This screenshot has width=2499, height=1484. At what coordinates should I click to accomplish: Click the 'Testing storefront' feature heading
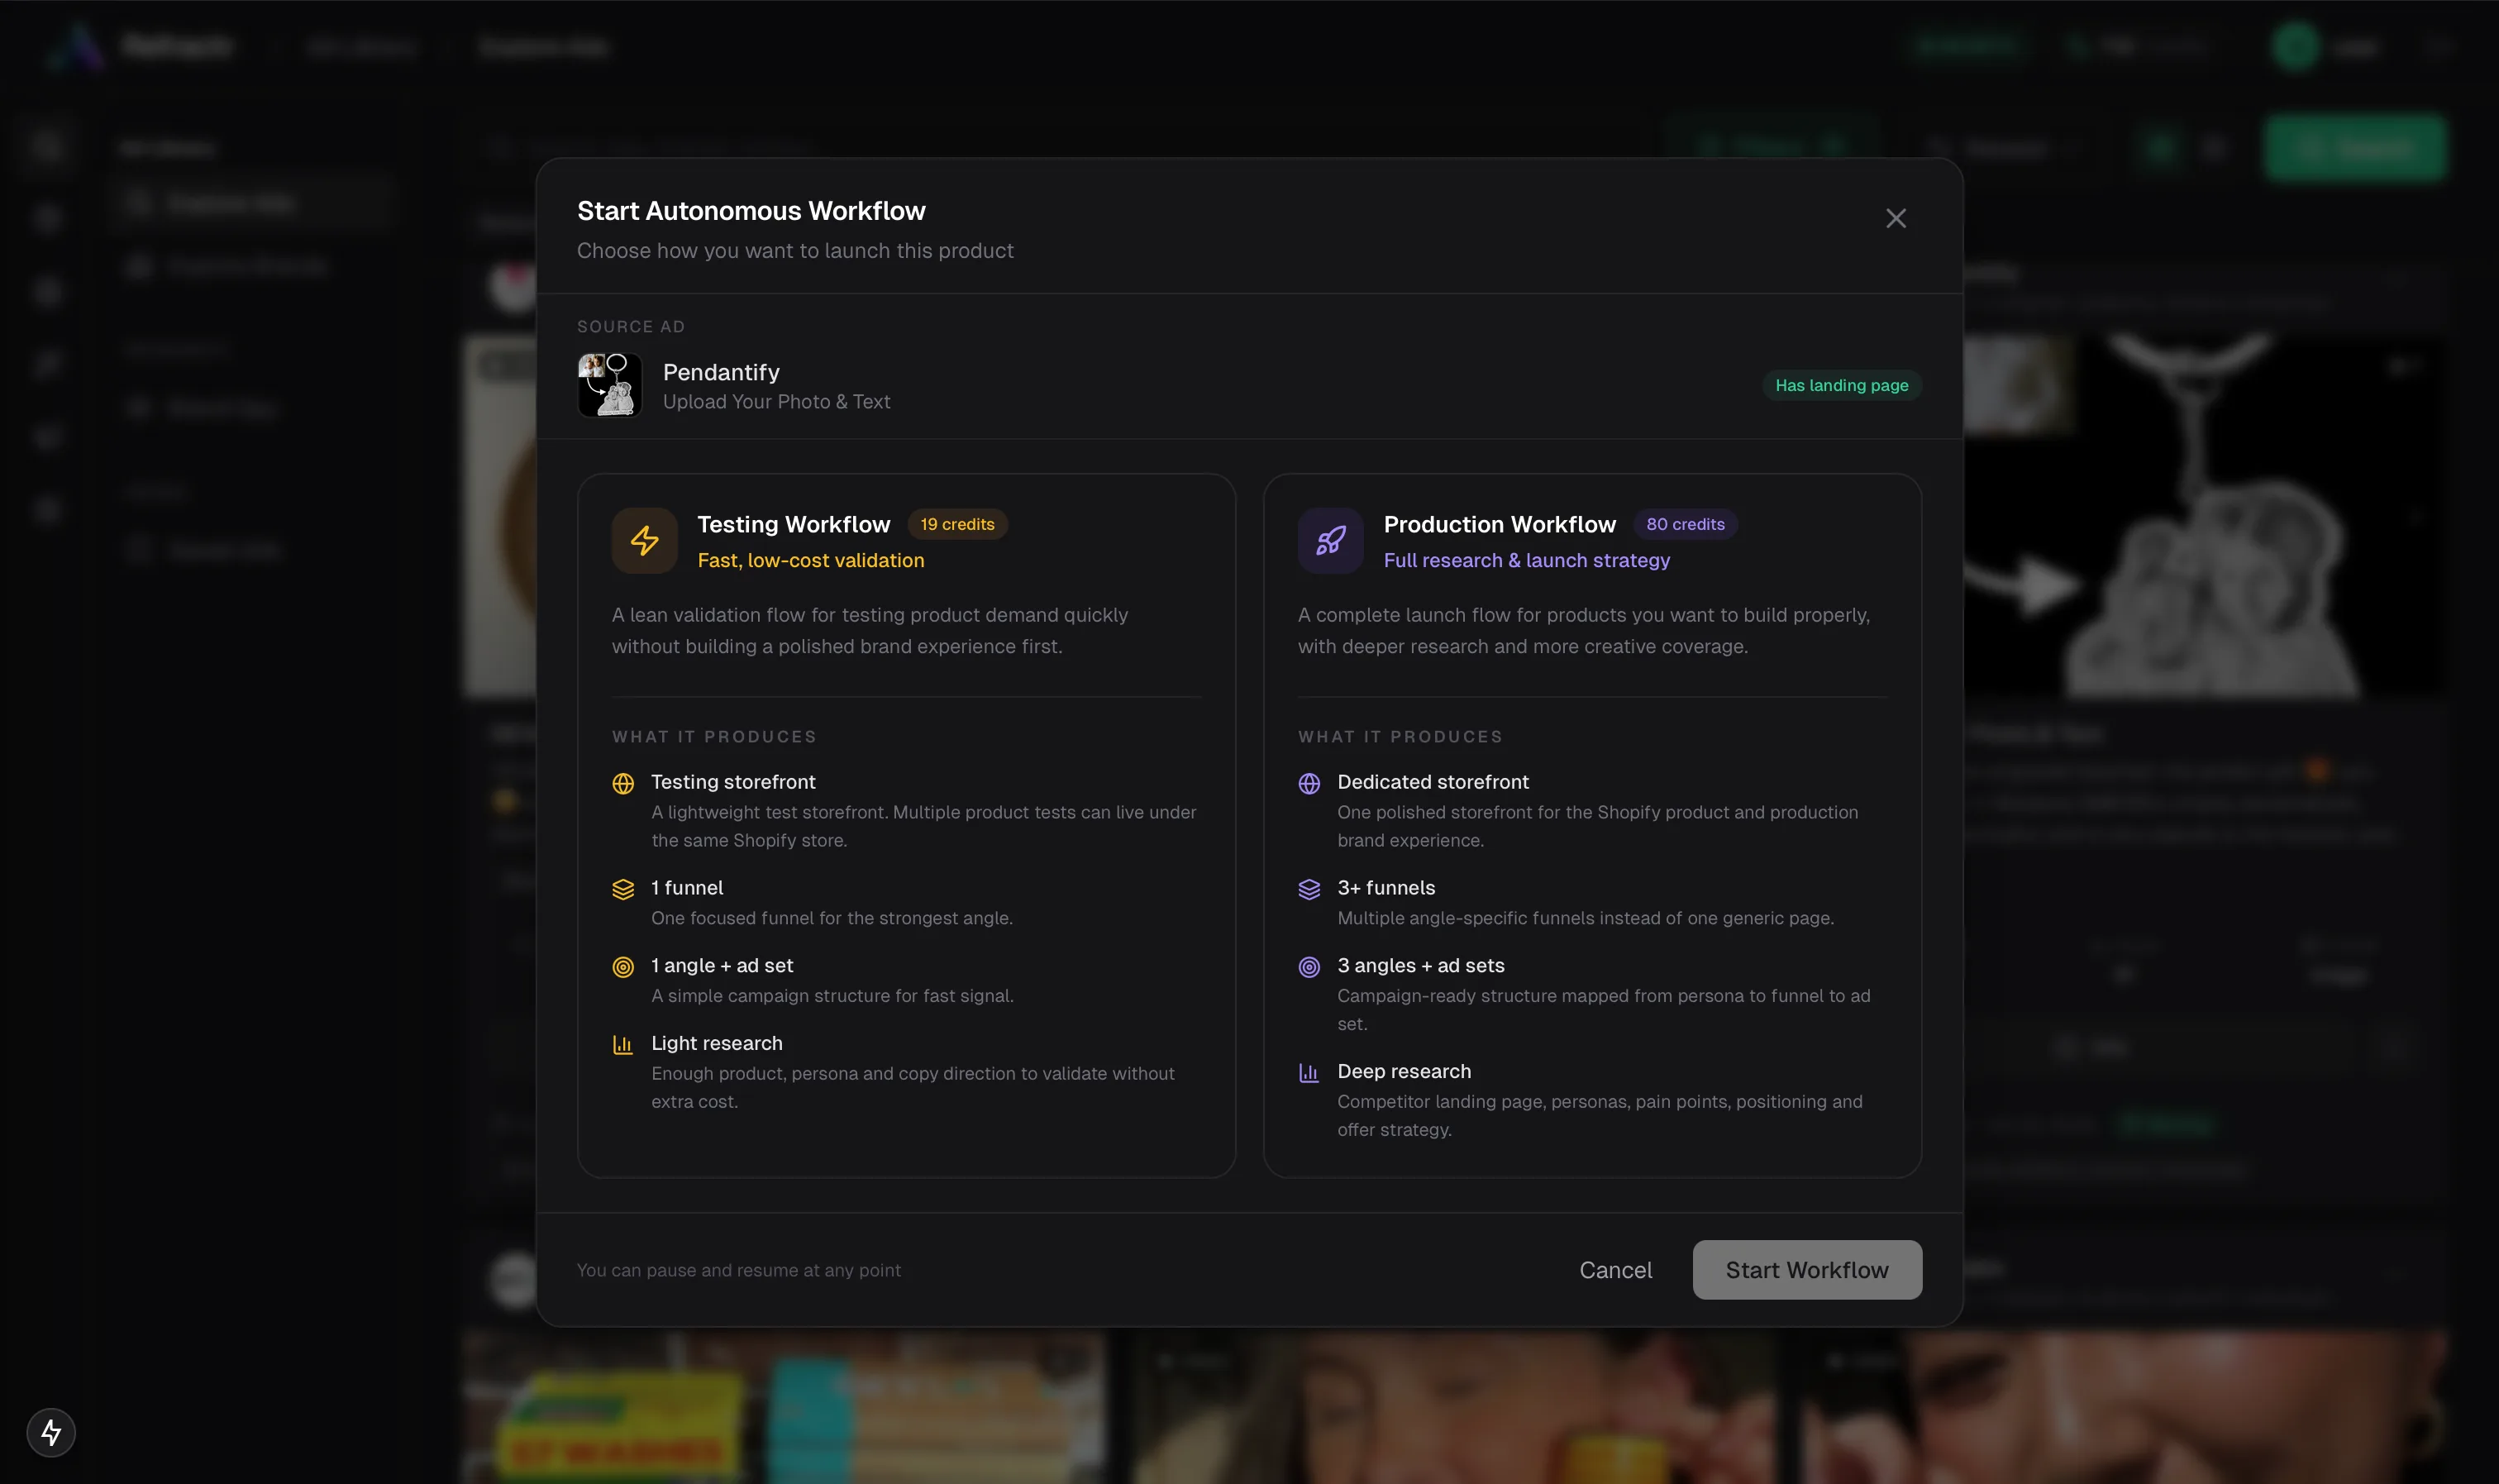732,782
